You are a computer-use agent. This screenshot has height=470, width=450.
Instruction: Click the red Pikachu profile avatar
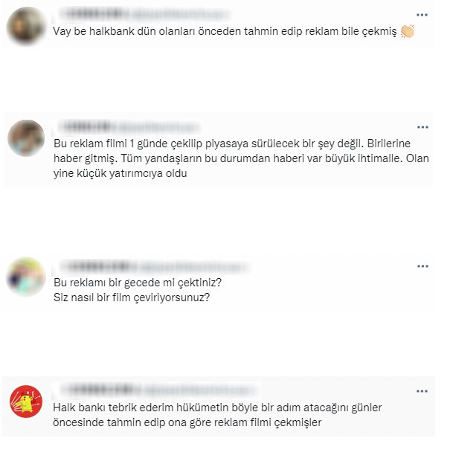pyautogui.click(x=26, y=402)
